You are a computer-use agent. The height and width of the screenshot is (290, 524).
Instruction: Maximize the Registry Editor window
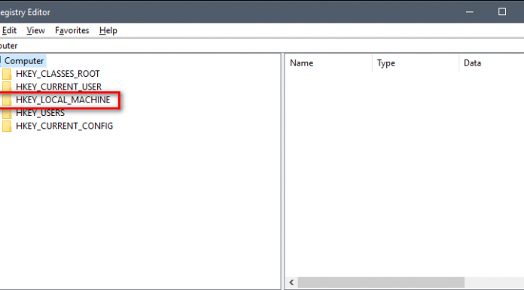click(502, 12)
